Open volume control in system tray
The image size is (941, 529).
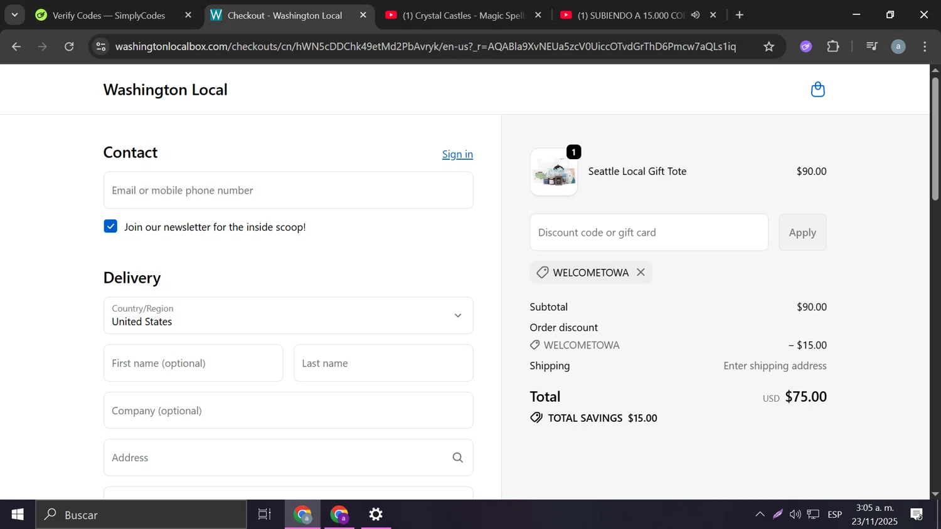pyautogui.click(x=795, y=515)
